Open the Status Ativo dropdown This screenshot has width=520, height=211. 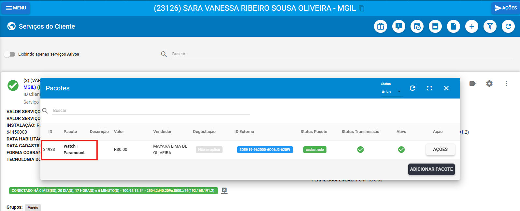click(x=391, y=92)
